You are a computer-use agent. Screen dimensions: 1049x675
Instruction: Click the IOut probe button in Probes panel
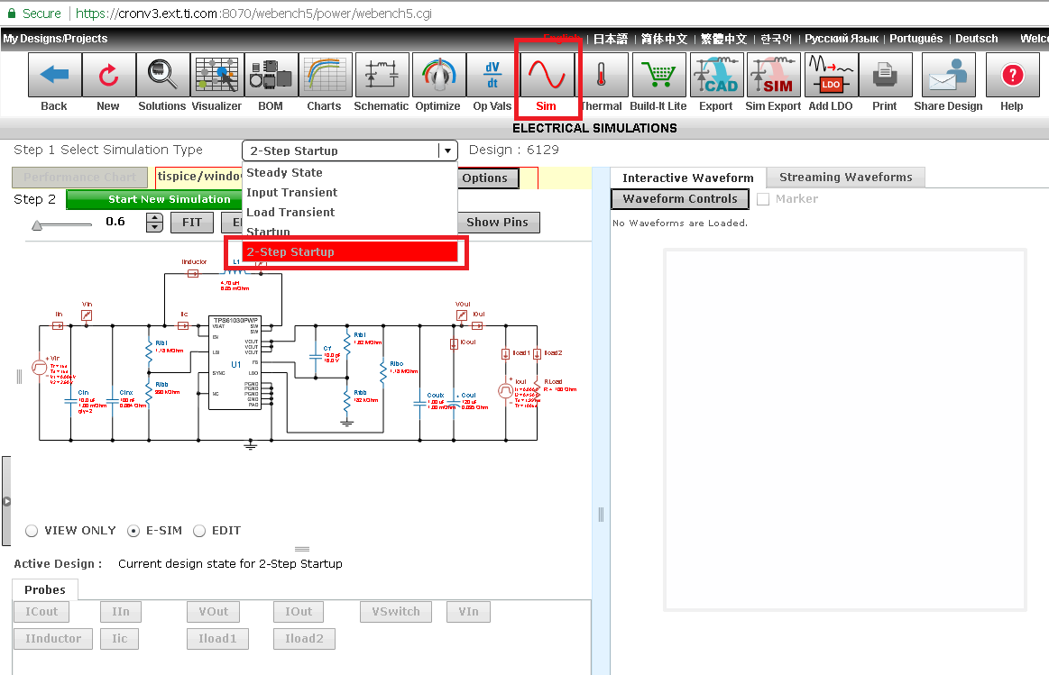point(299,612)
